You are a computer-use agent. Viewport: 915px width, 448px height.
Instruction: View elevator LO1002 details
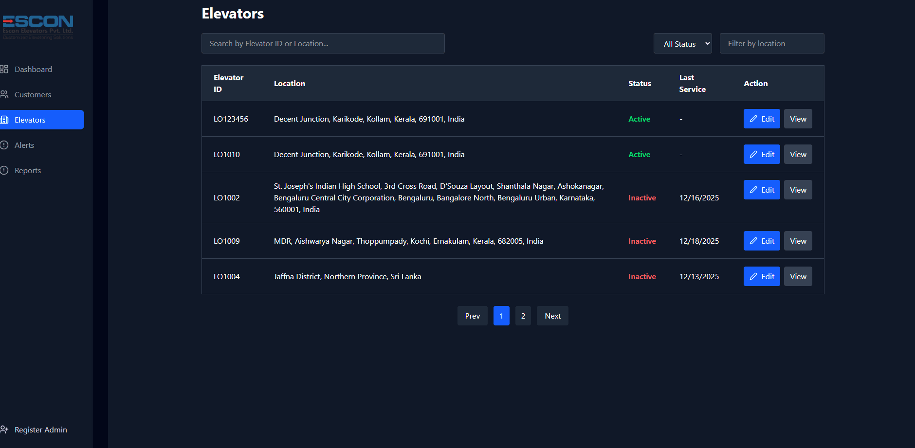[798, 190]
